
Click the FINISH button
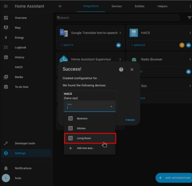(130, 120)
